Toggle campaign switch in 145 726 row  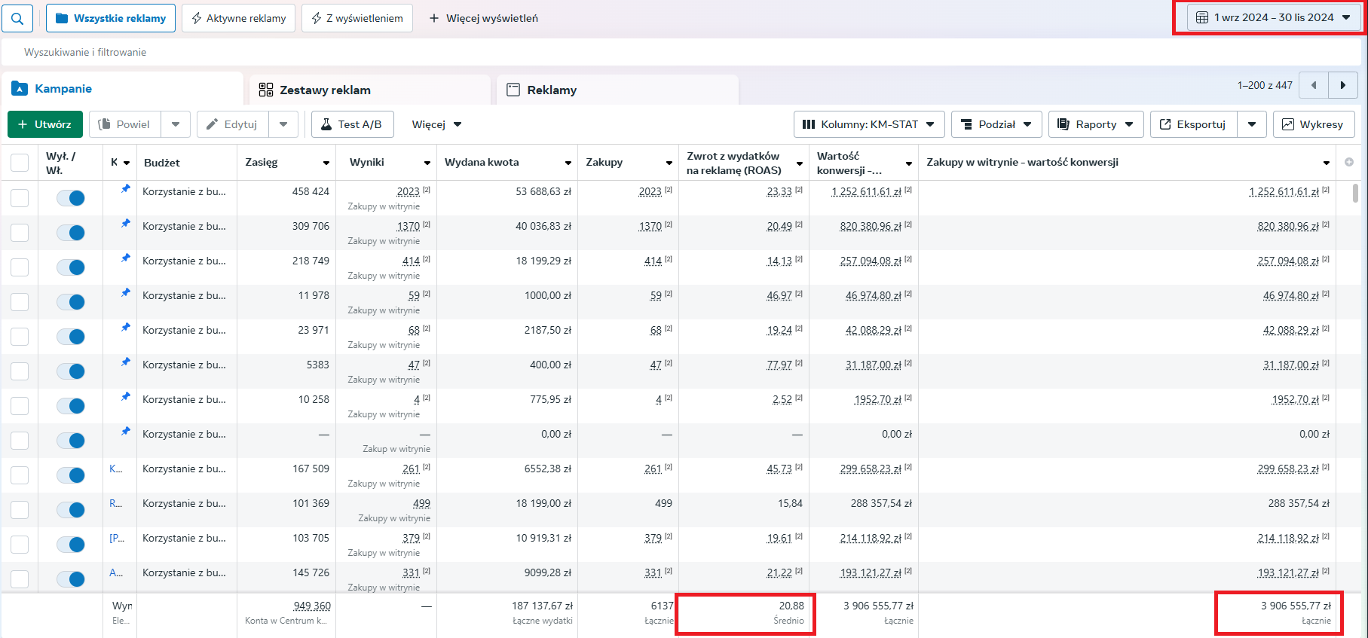coord(71,579)
